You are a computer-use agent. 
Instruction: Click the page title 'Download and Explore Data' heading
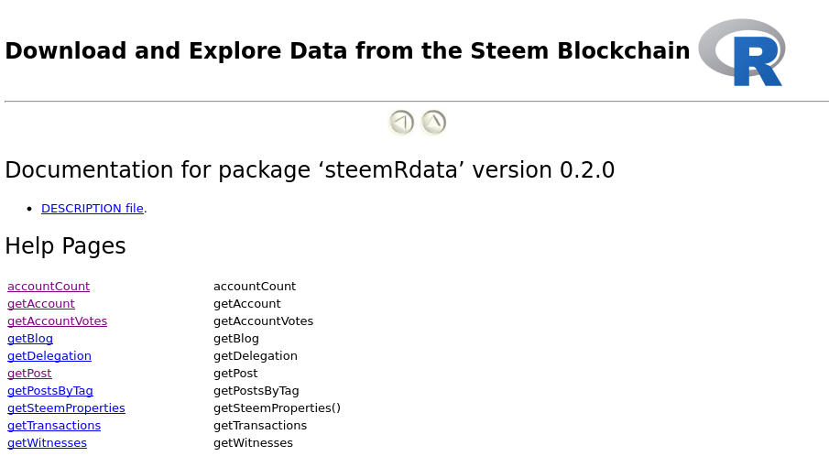coord(347,51)
